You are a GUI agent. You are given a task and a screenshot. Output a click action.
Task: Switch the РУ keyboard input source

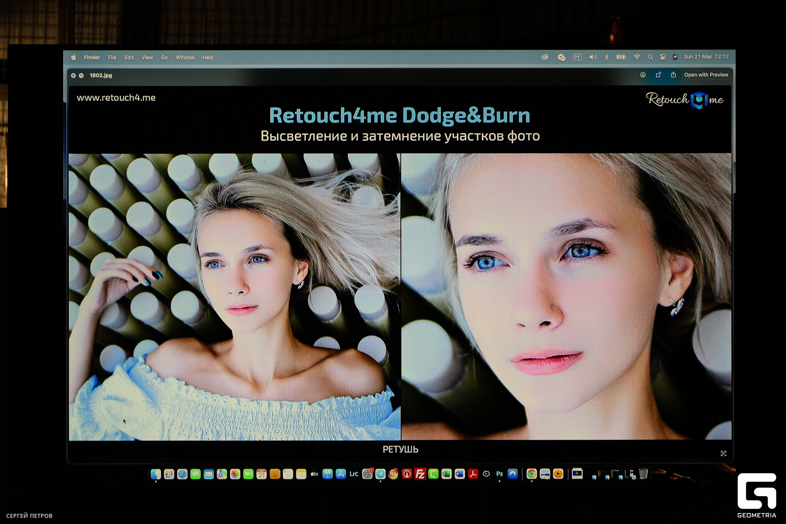[x=577, y=57]
